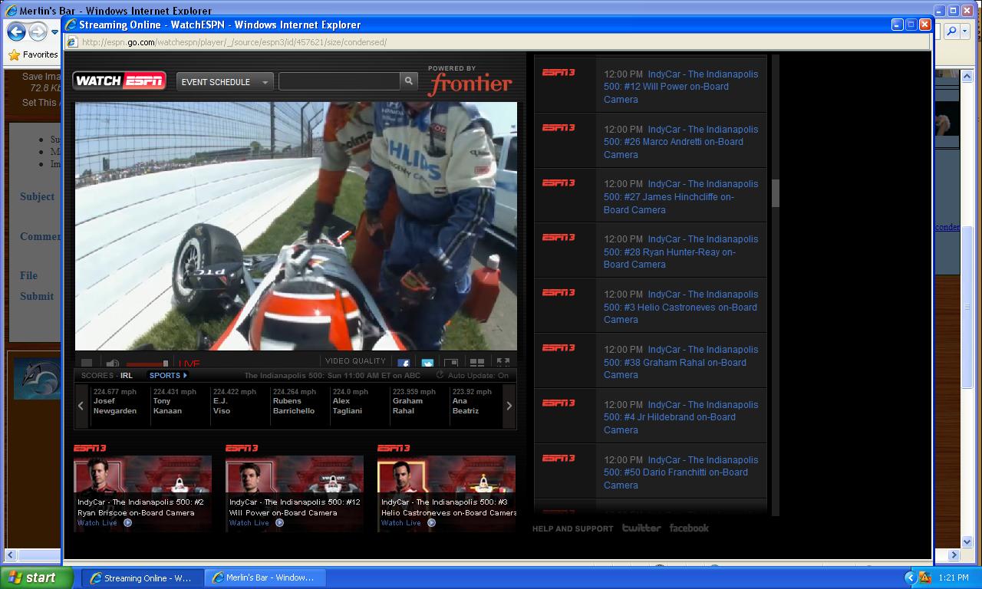Share the stream on Facebook
982x589 pixels.
pyautogui.click(x=404, y=364)
